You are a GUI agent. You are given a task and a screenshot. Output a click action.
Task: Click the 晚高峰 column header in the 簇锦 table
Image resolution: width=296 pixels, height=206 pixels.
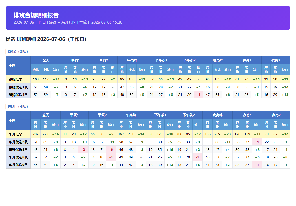click(218, 60)
